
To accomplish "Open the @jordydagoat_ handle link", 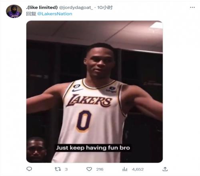I will pyautogui.click(x=76, y=8).
